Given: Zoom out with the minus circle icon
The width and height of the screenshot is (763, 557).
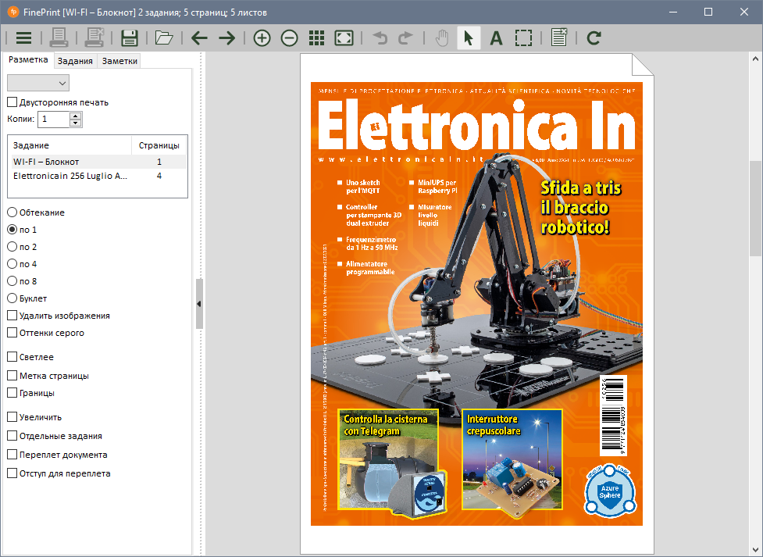Looking at the screenshot, I should 289,38.
